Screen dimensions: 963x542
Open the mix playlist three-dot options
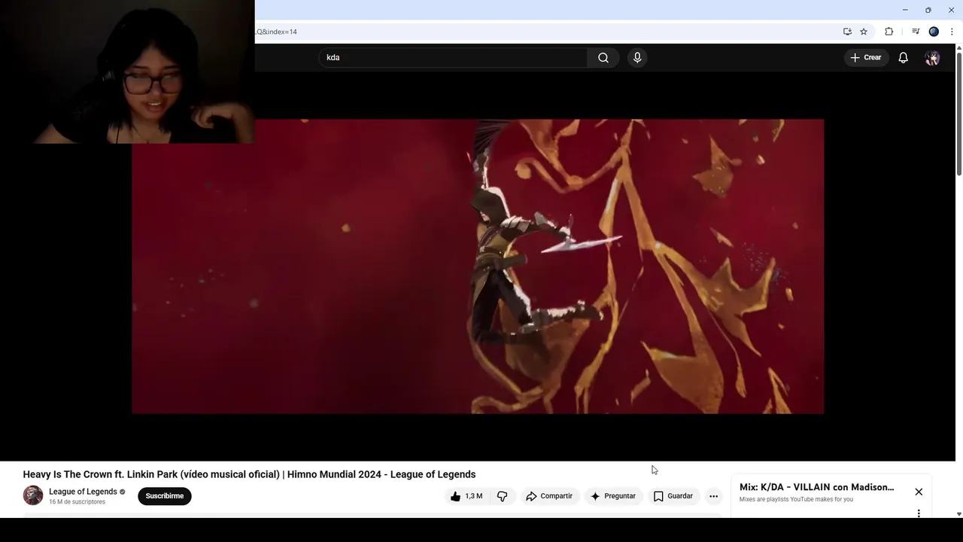coord(919,513)
